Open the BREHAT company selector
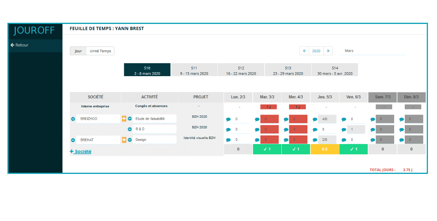This screenshot has height=221, width=437. click(98, 140)
